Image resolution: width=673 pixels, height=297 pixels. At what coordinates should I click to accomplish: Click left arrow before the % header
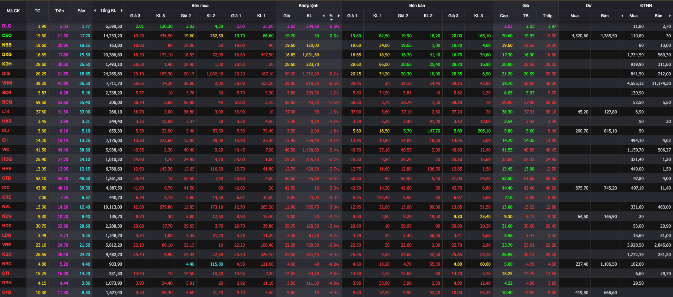point(324,16)
